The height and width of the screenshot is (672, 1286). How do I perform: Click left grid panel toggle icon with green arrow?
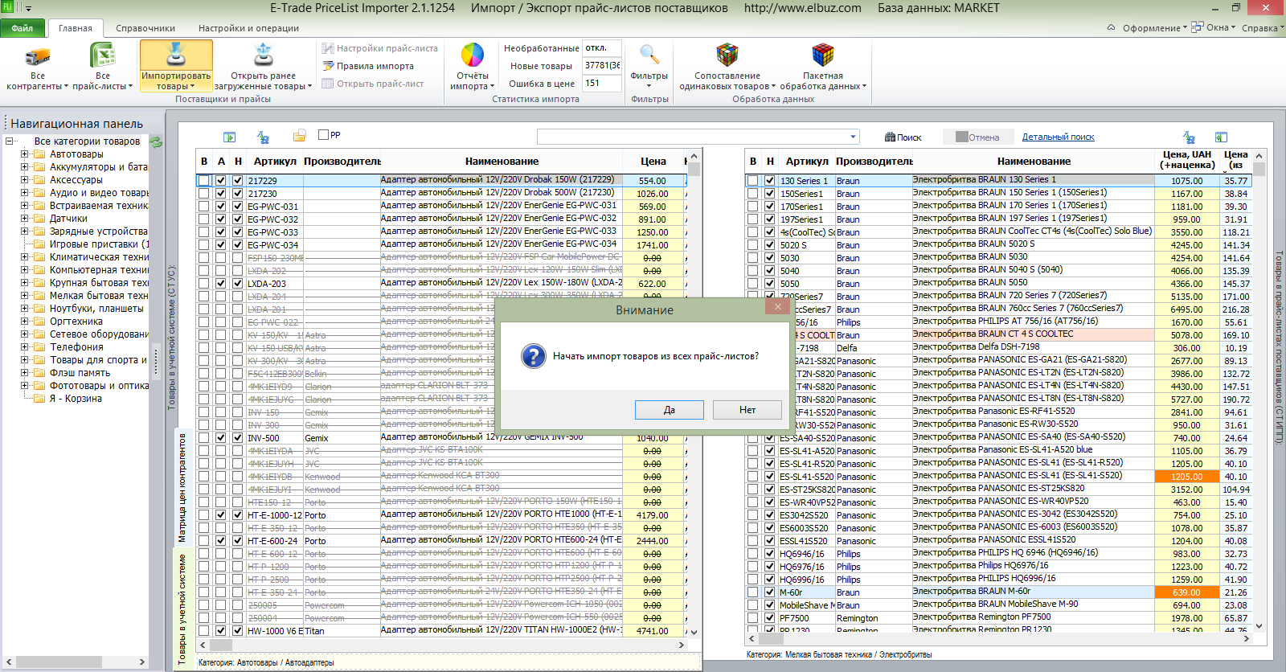pos(229,137)
